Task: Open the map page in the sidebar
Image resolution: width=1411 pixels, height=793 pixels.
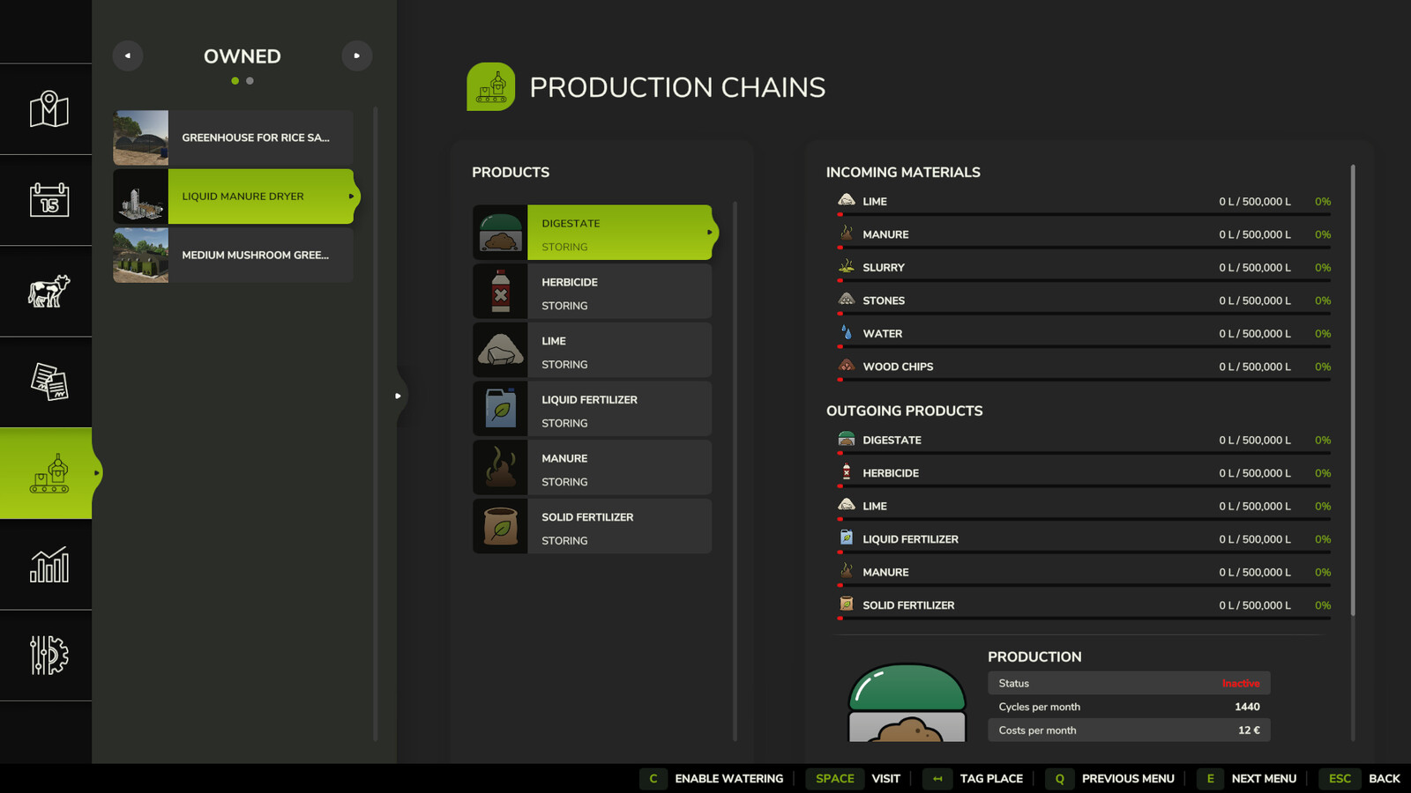Action: tap(49, 109)
